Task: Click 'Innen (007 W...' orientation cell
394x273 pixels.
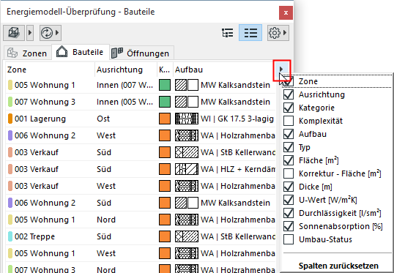Action: [x=125, y=85]
